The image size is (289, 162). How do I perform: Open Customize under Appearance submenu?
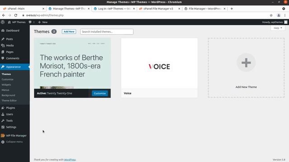coord(7,79)
